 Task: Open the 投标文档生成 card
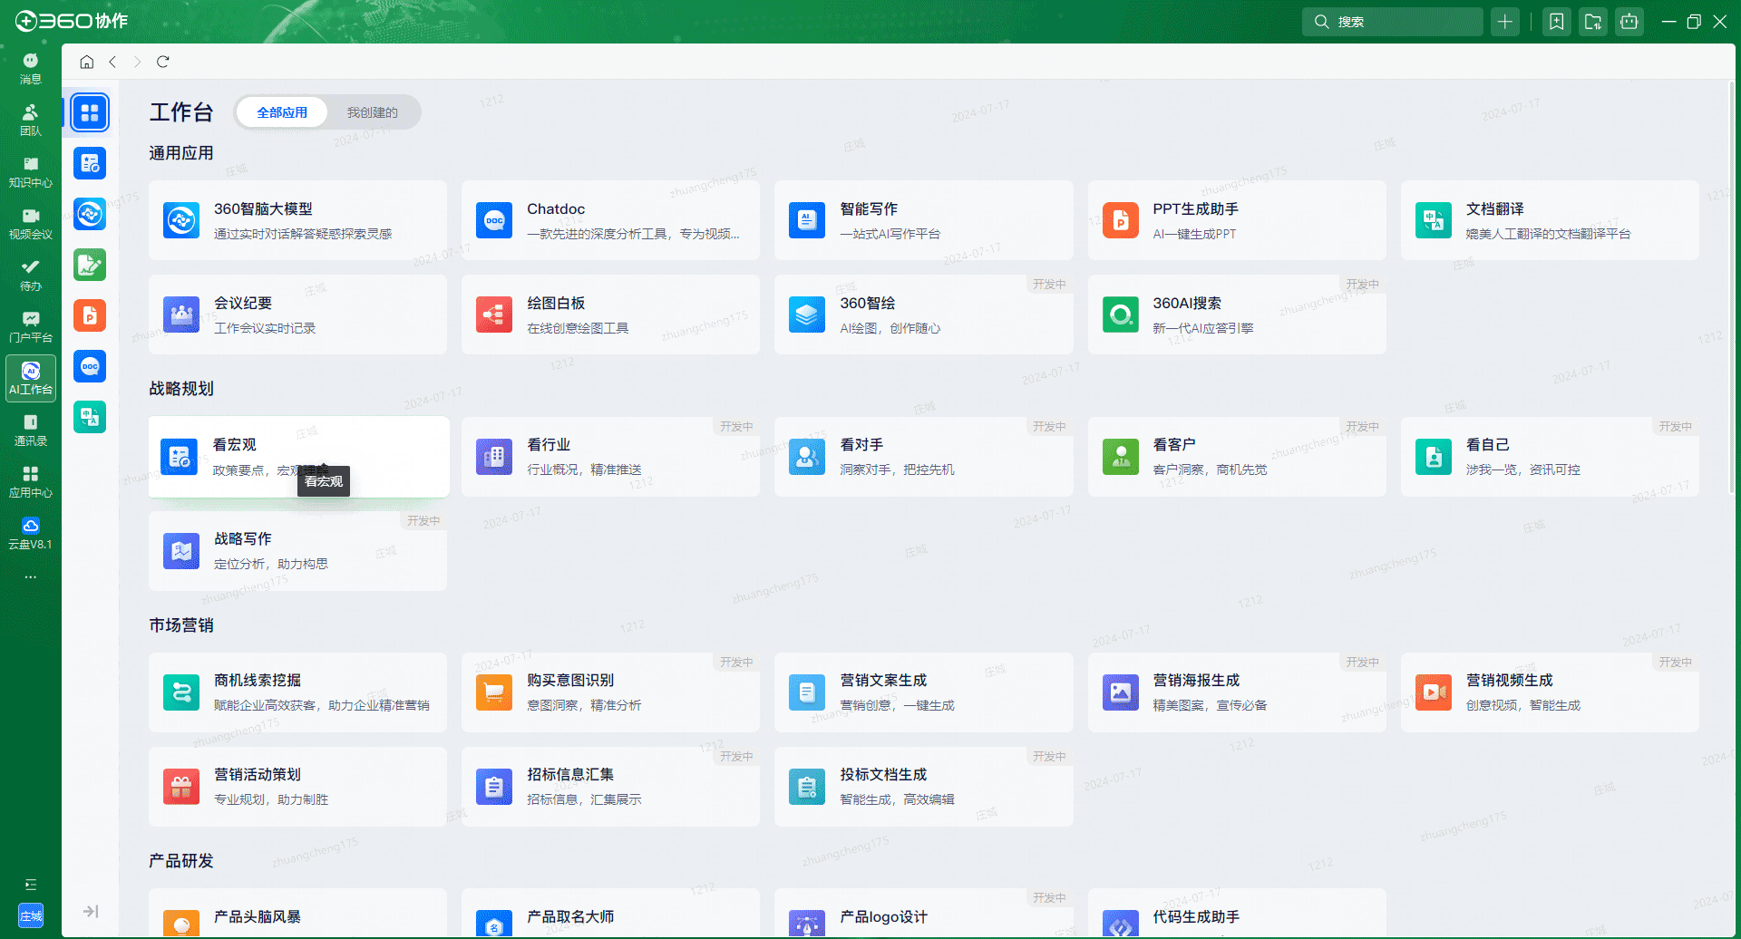[x=923, y=787]
